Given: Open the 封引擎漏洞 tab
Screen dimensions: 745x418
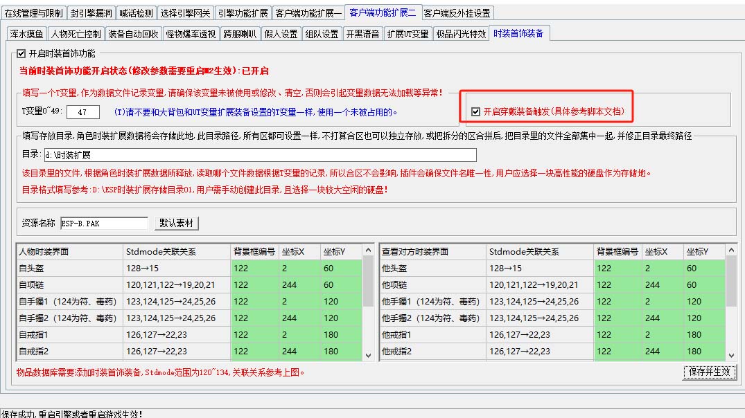Looking at the screenshot, I should point(91,13).
